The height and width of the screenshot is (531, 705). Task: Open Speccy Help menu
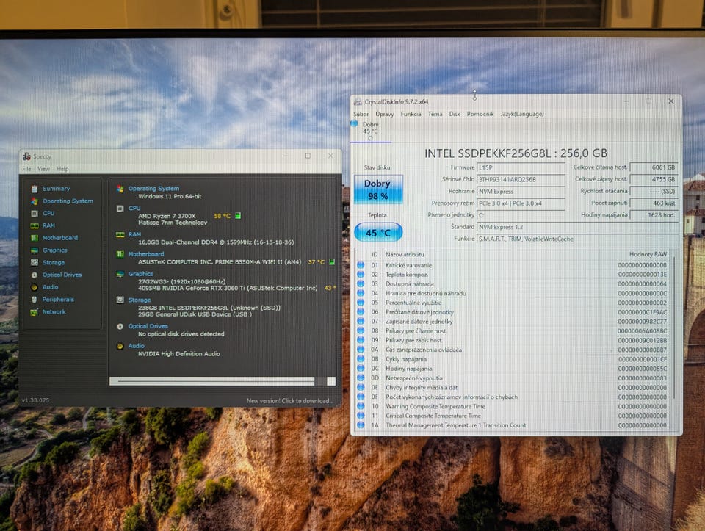pyautogui.click(x=62, y=169)
